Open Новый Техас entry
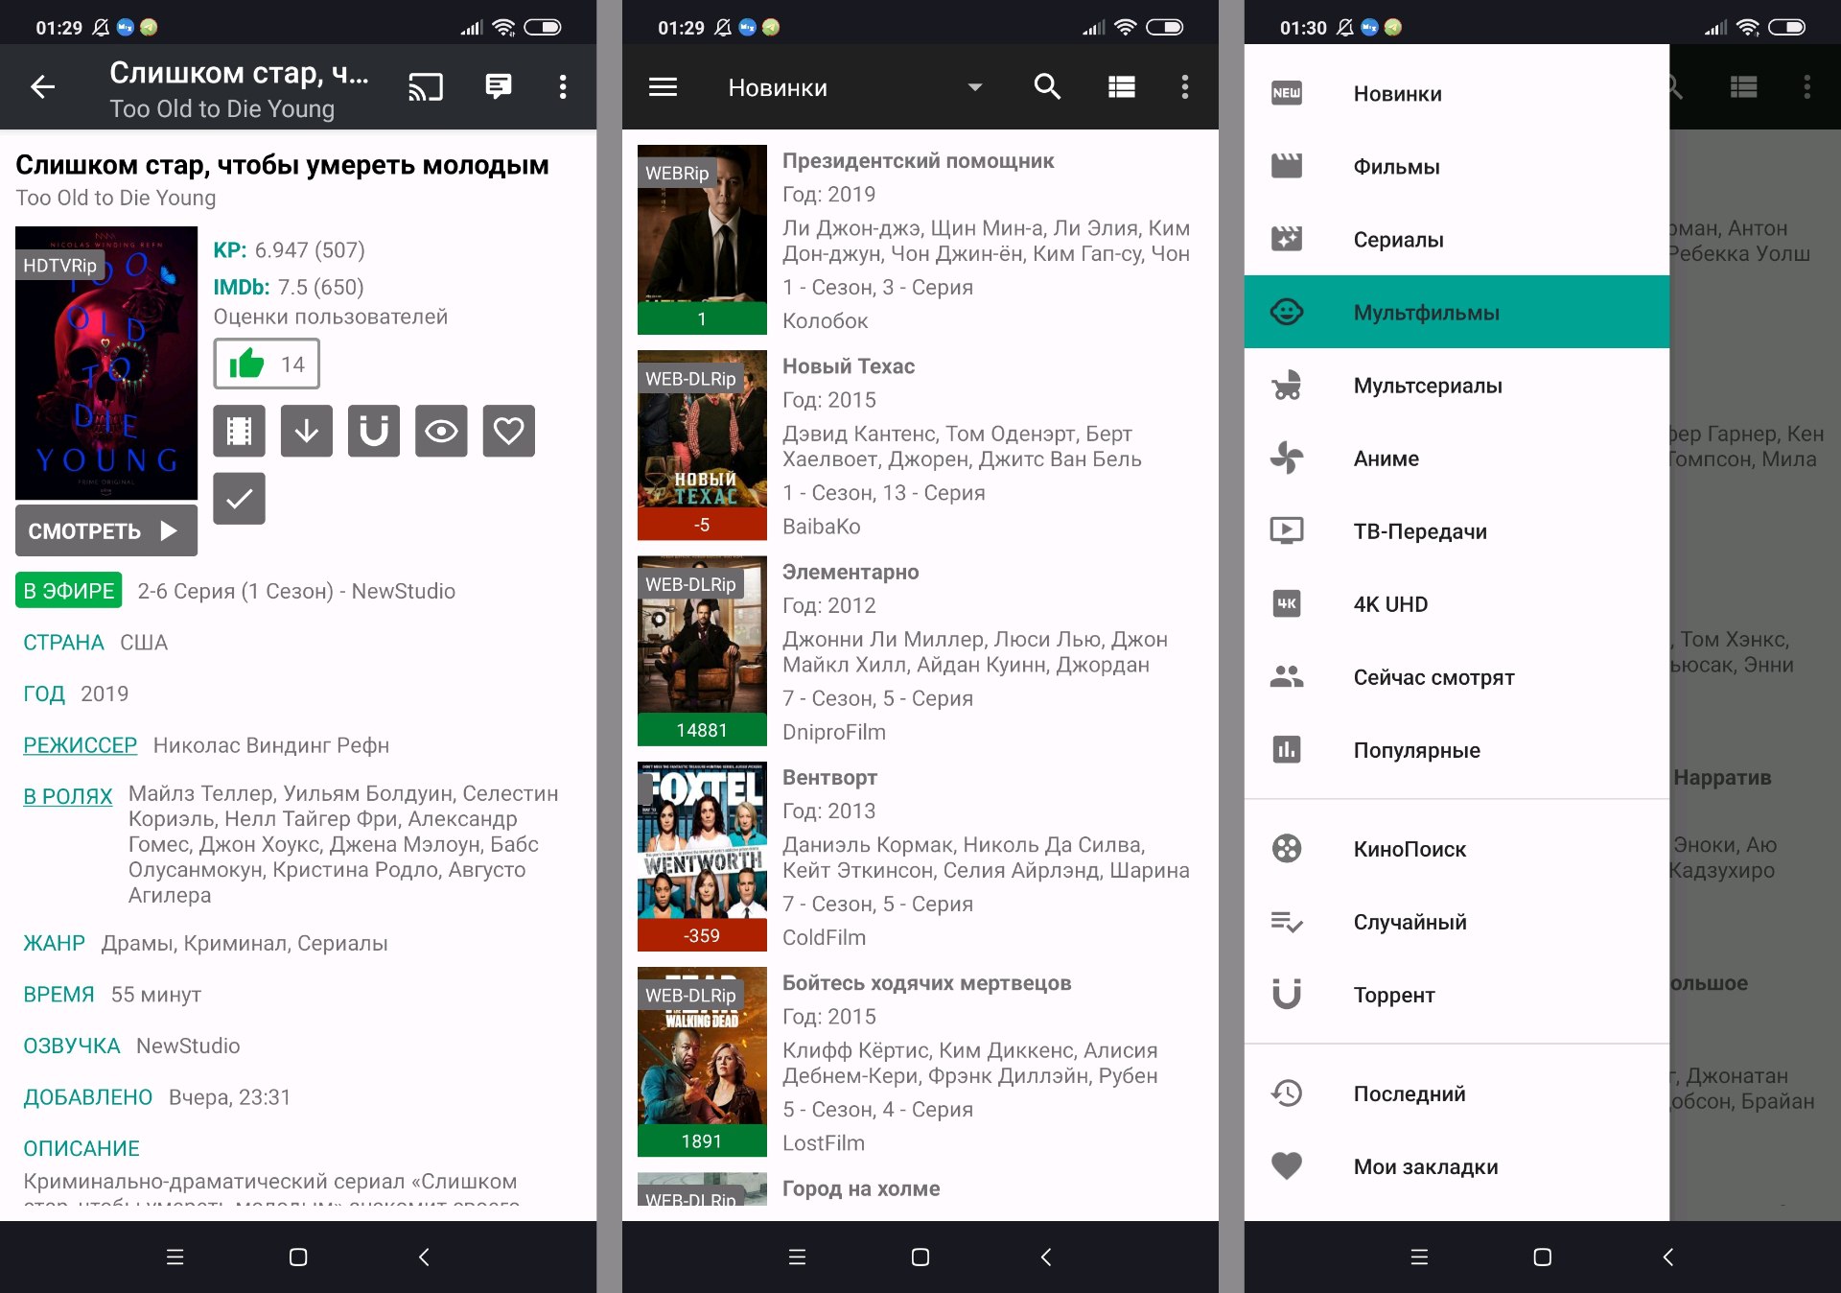 tap(920, 445)
